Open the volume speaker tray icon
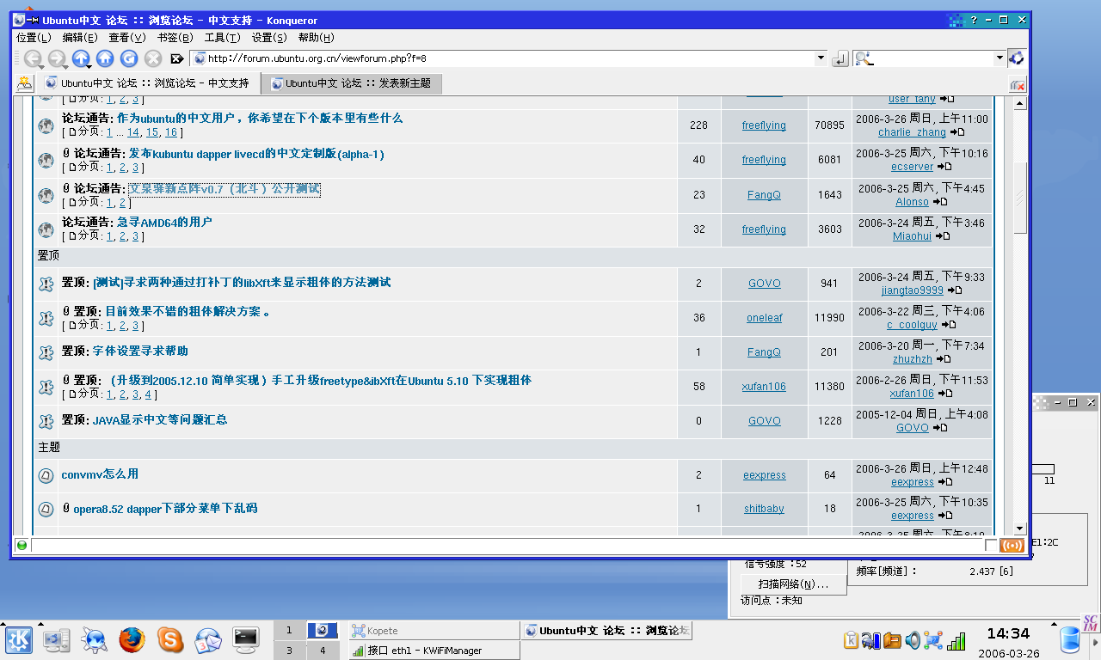The image size is (1101, 660). [913, 640]
